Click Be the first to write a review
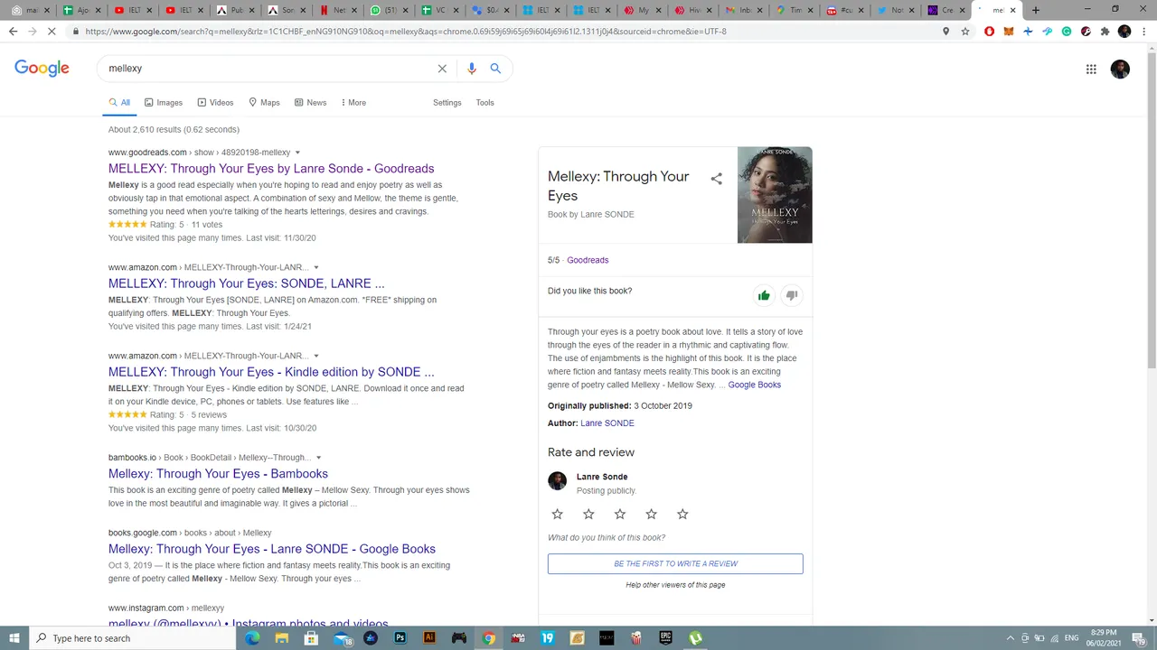The height and width of the screenshot is (650, 1157). 675,563
